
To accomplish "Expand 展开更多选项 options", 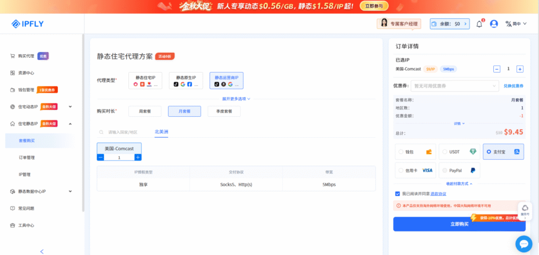I will (x=236, y=99).
